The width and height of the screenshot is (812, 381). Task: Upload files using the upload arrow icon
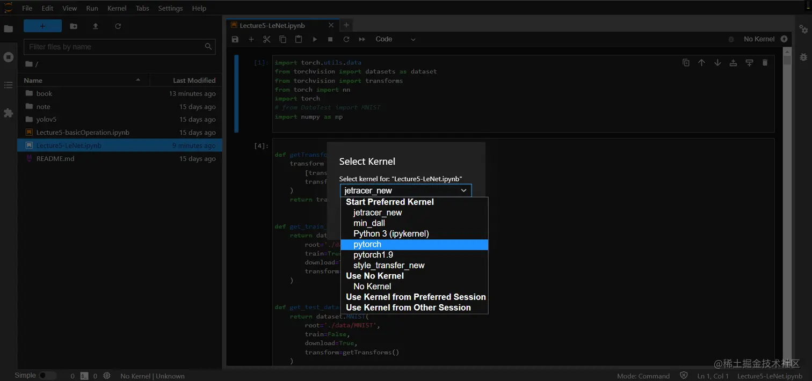pyautogui.click(x=96, y=26)
